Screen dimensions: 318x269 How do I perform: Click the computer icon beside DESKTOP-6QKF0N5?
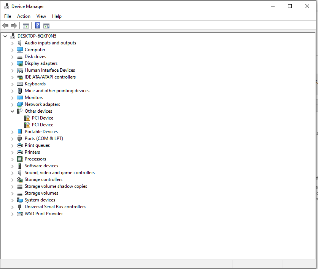12,36
